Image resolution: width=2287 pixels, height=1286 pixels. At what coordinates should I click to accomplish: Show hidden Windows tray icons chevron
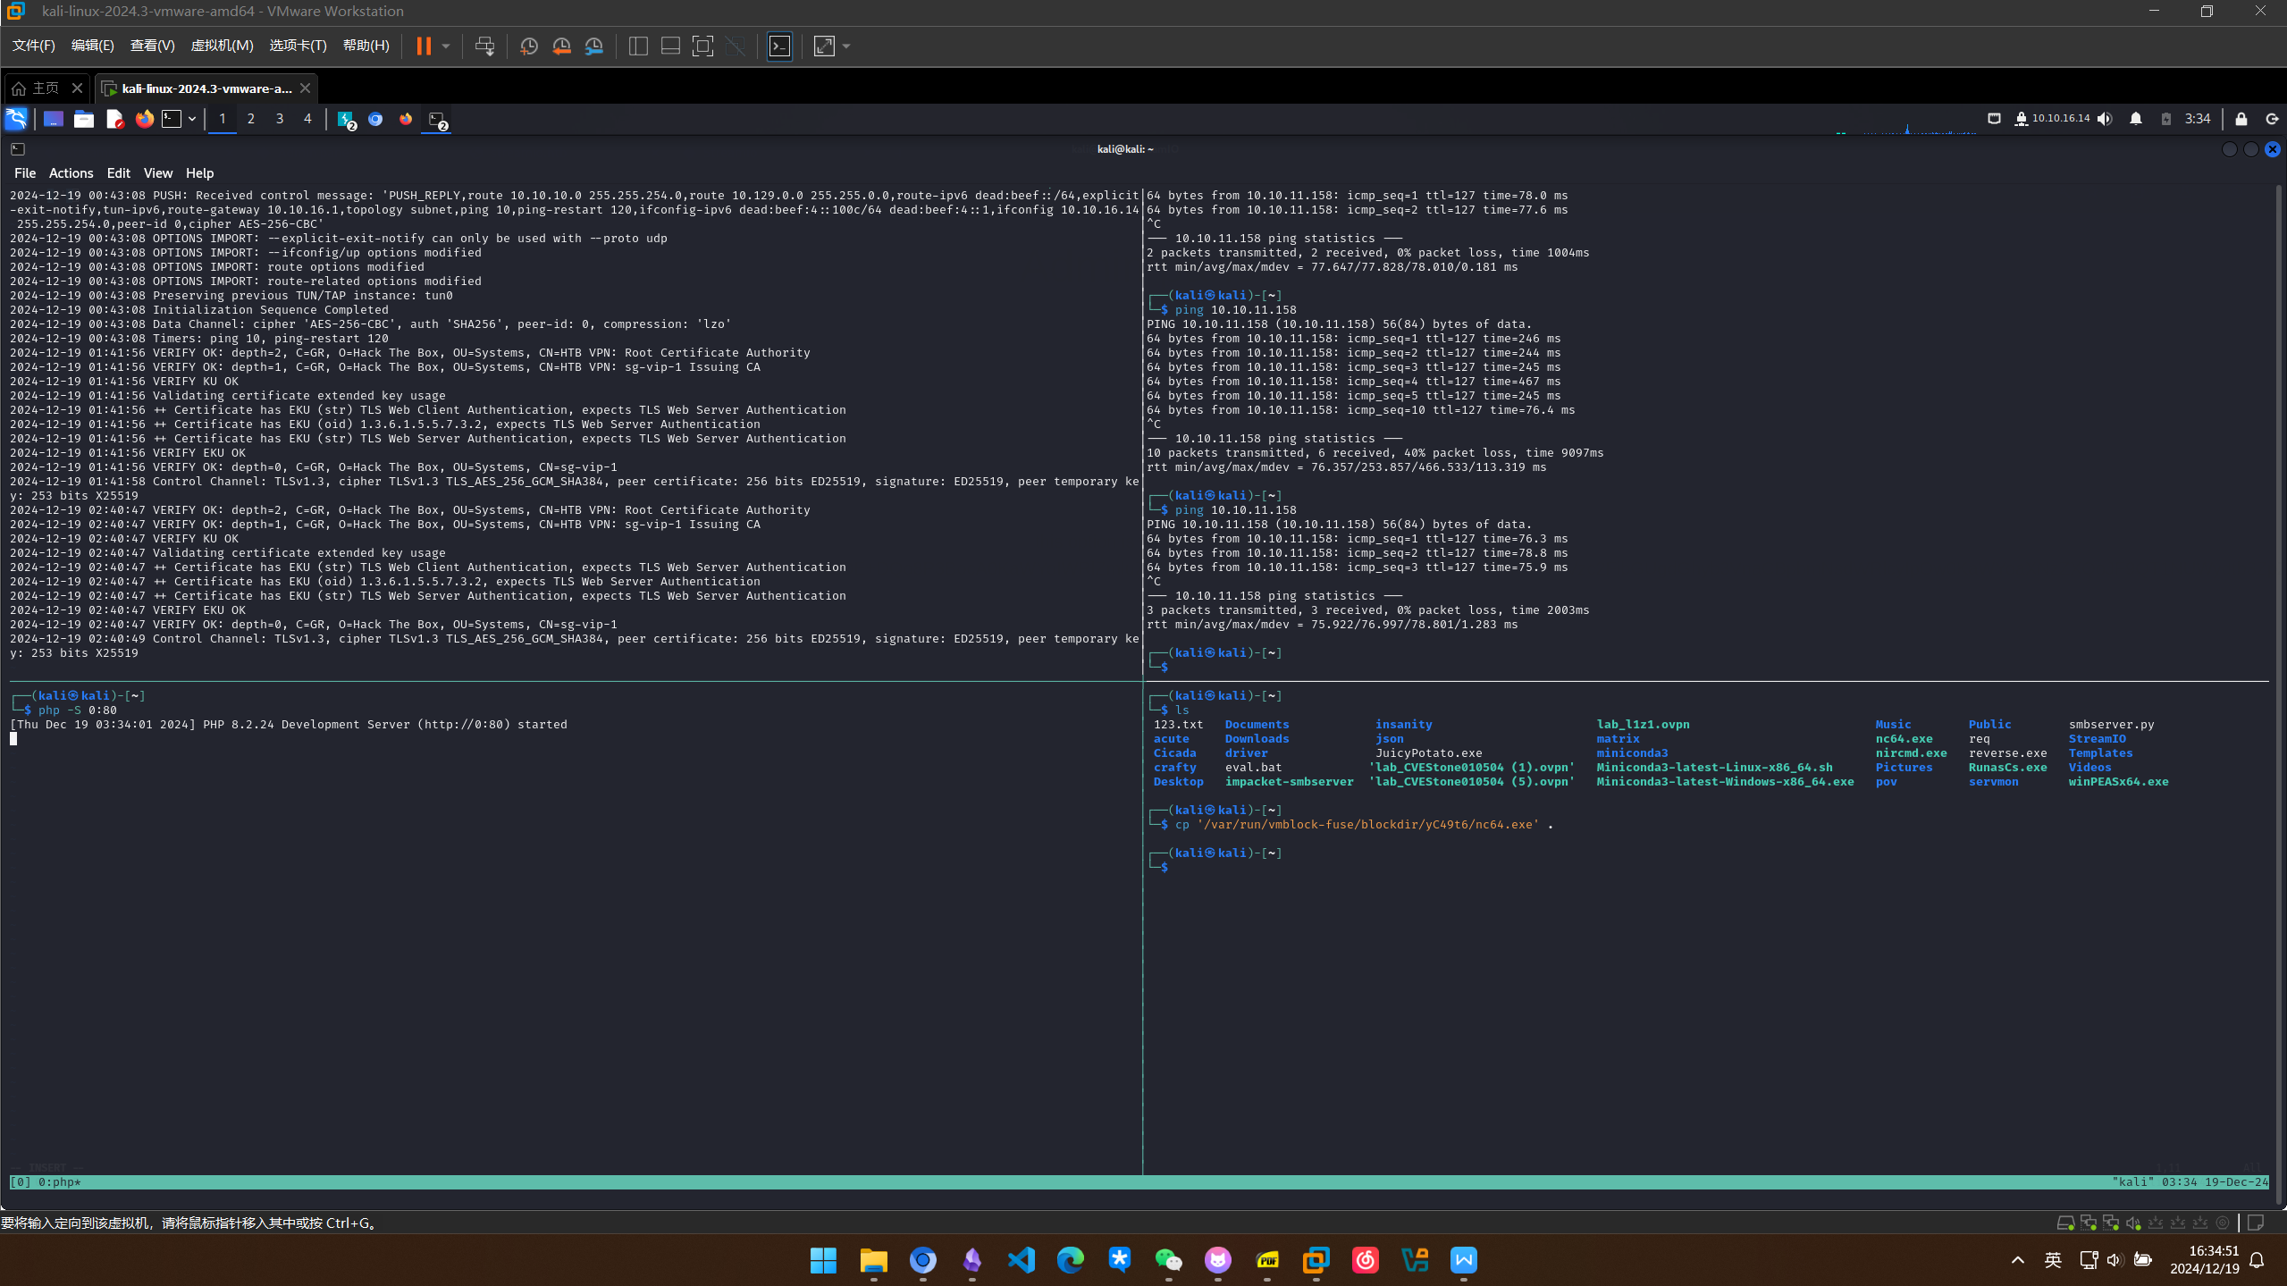click(x=2017, y=1260)
